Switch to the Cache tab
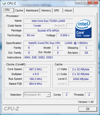The height and width of the screenshot is (115, 100). [19, 10]
